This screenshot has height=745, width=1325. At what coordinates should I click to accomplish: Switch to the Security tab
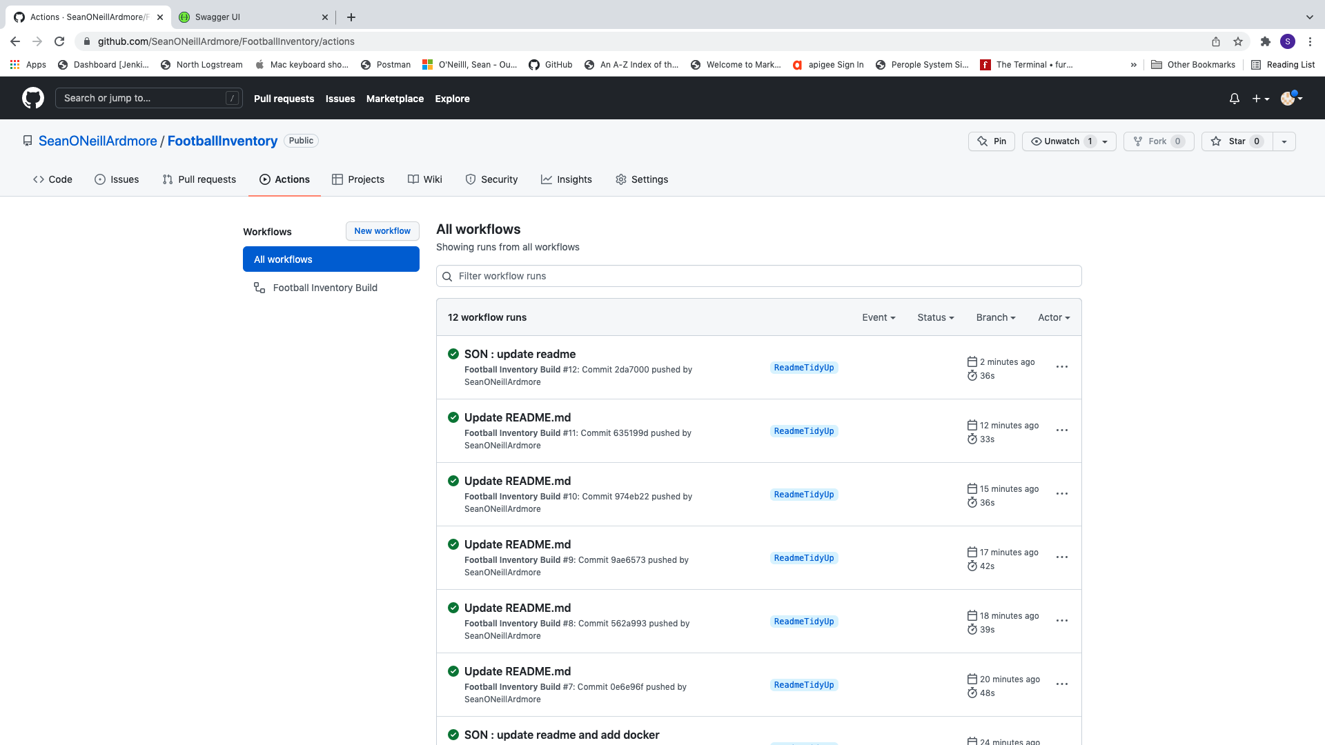[491, 179]
